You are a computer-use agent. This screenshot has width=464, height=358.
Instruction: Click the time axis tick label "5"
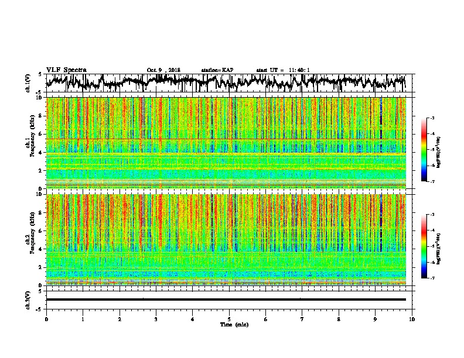tap(229, 319)
